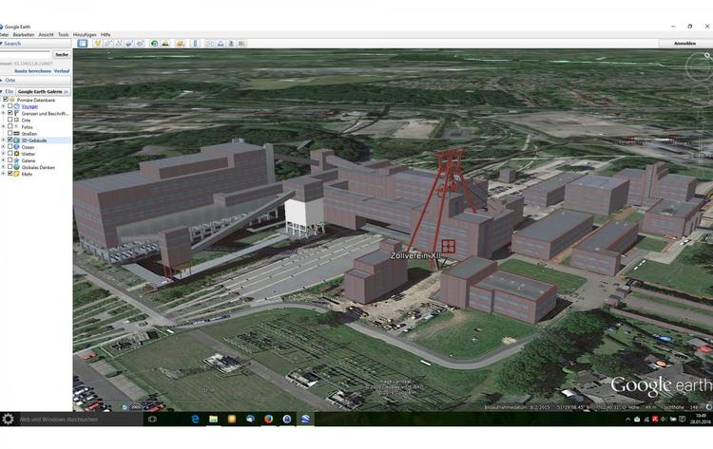
Task: Open the Hinzufügen menu
Action: tap(85, 34)
